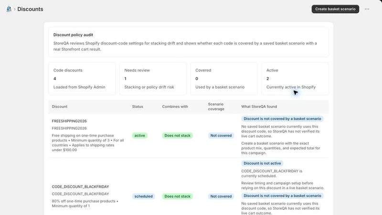382x215 pixels.
Task: Open the three-dot more actions menu
Action: [x=367, y=9]
